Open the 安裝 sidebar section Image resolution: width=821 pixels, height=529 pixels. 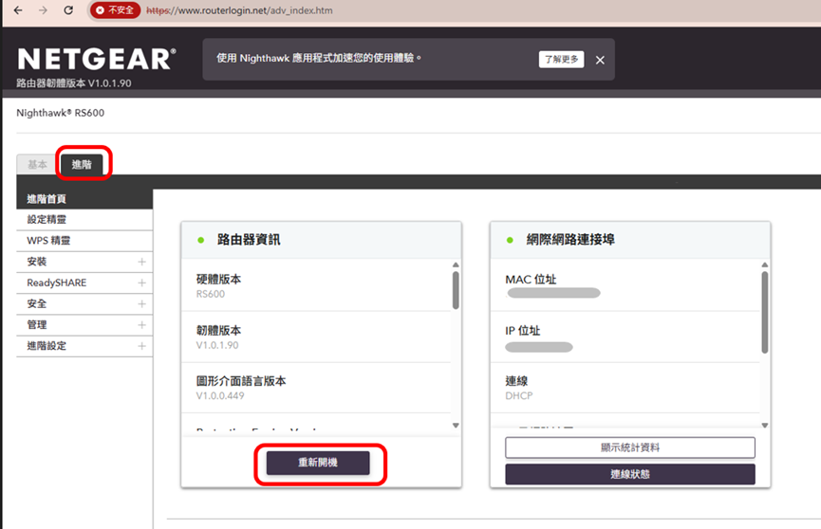[84, 262]
